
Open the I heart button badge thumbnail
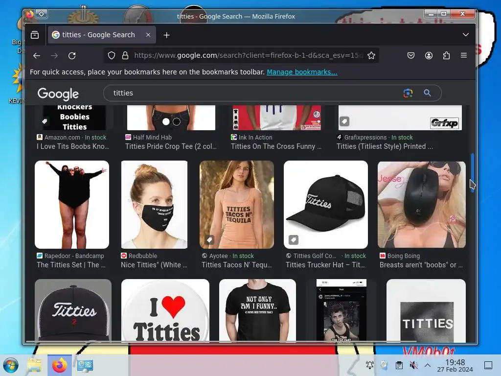165,310
